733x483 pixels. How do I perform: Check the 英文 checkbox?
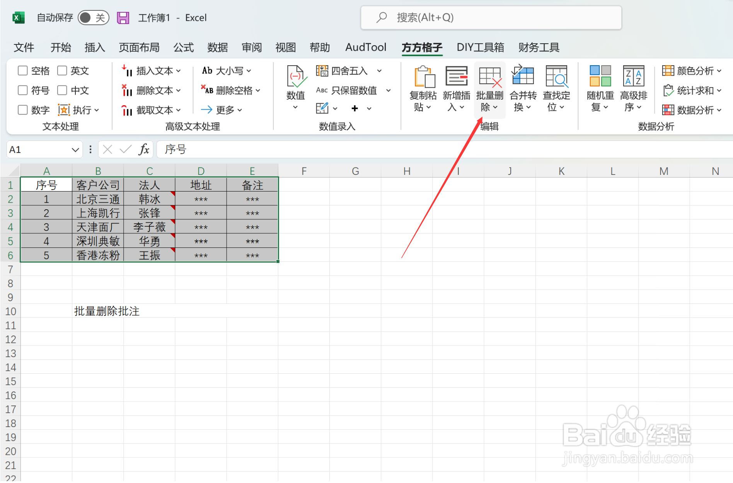pyautogui.click(x=62, y=71)
